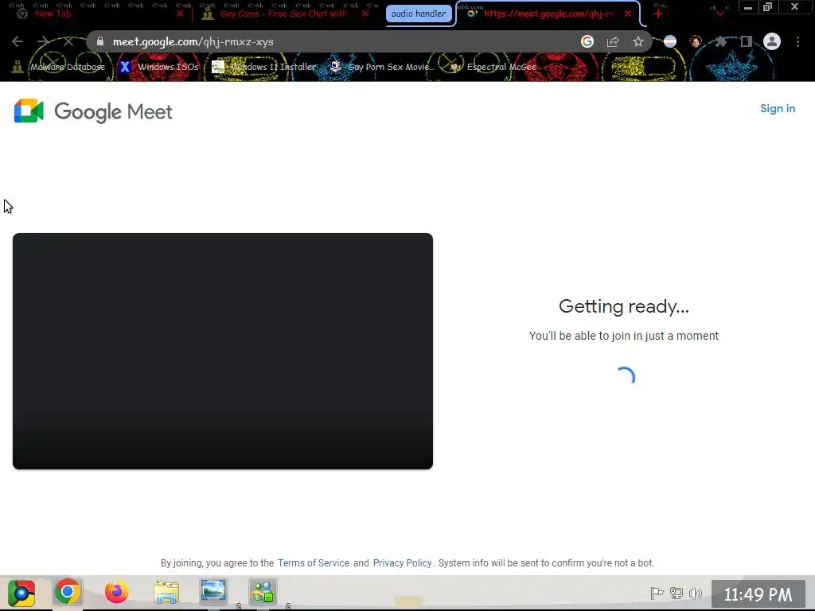Open the Windows ISOs bookmark

pyautogui.click(x=158, y=67)
